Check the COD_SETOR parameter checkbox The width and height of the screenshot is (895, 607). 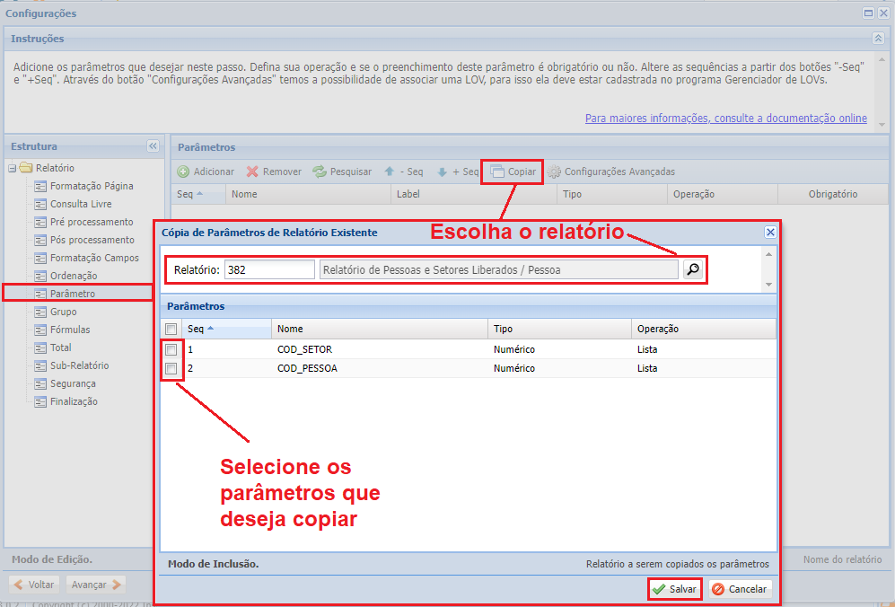point(171,349)
